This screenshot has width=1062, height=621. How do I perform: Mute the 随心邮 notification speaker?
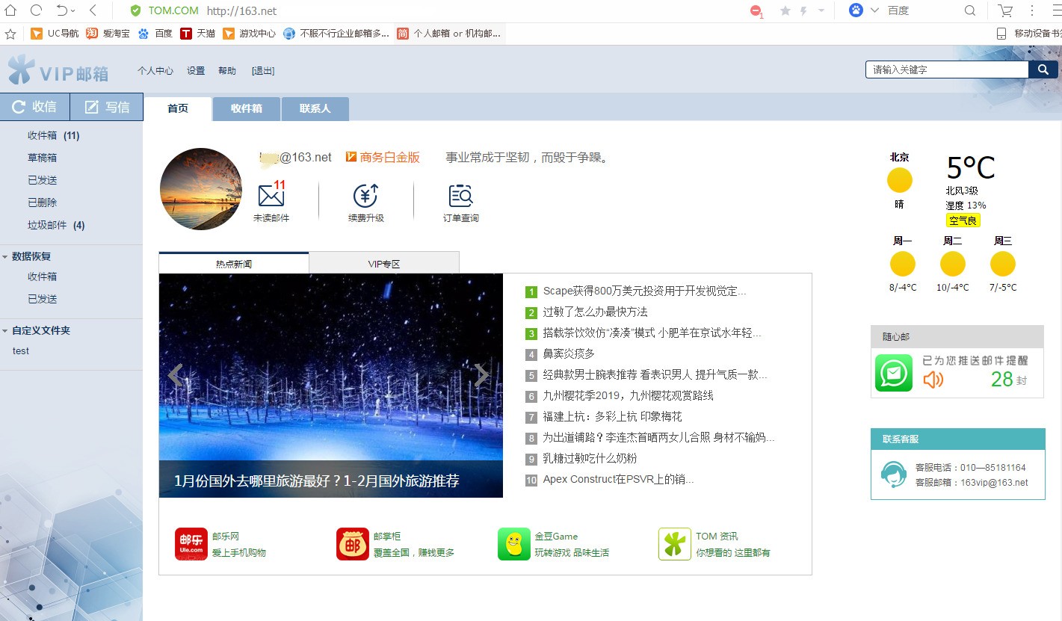tap(933, 379)
